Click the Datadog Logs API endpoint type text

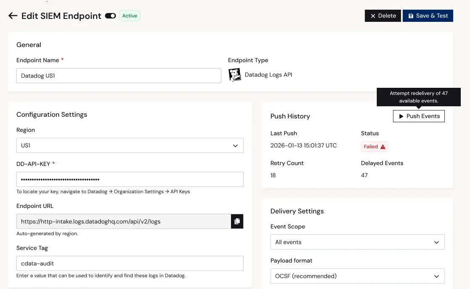tap(268, 75)
